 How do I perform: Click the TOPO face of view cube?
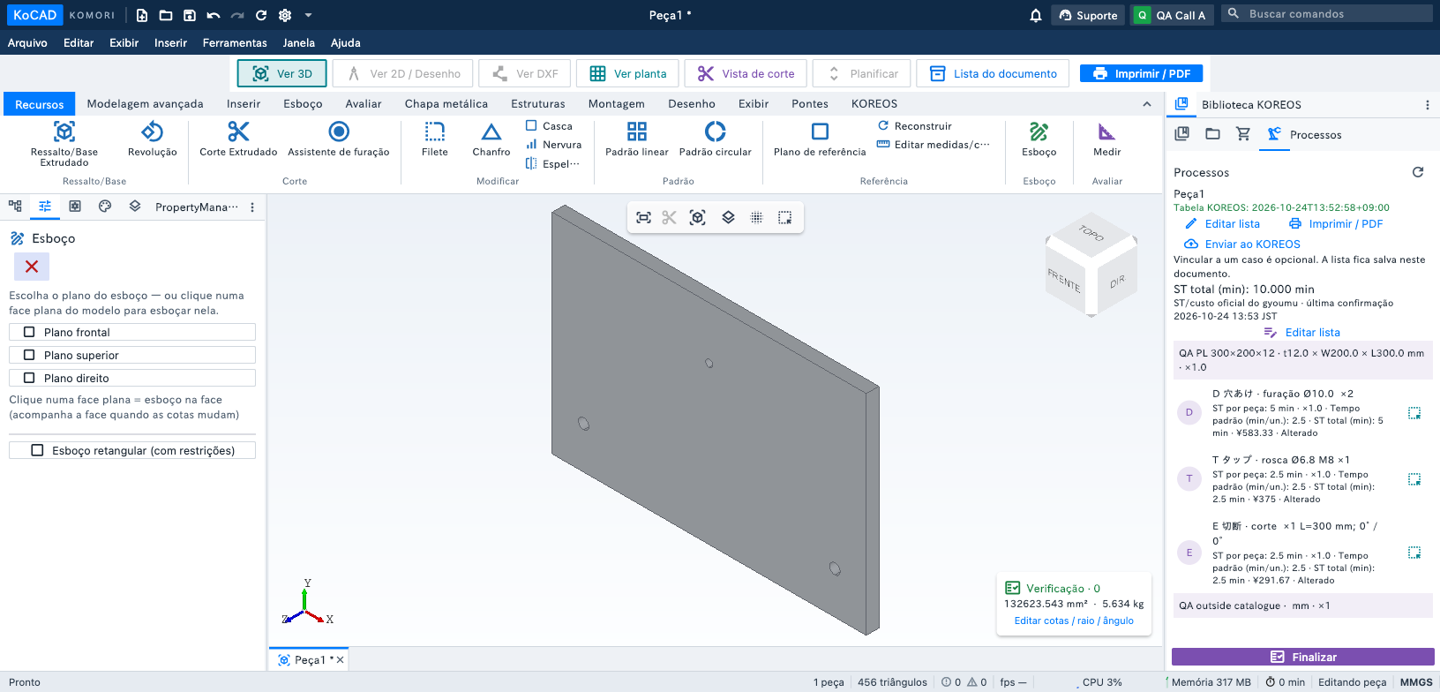pyautogui.click(x=1091, y=232)
